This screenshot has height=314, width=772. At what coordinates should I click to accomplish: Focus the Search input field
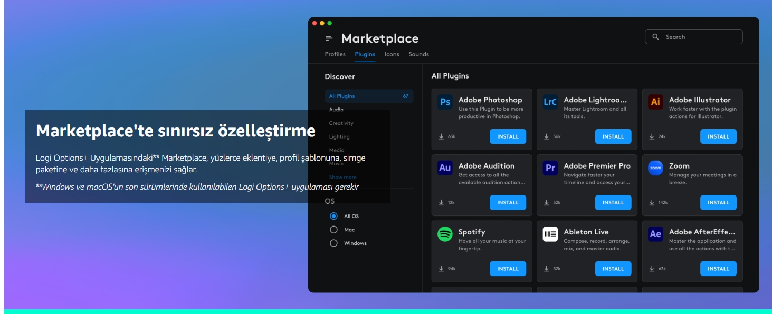click(694, 37)
